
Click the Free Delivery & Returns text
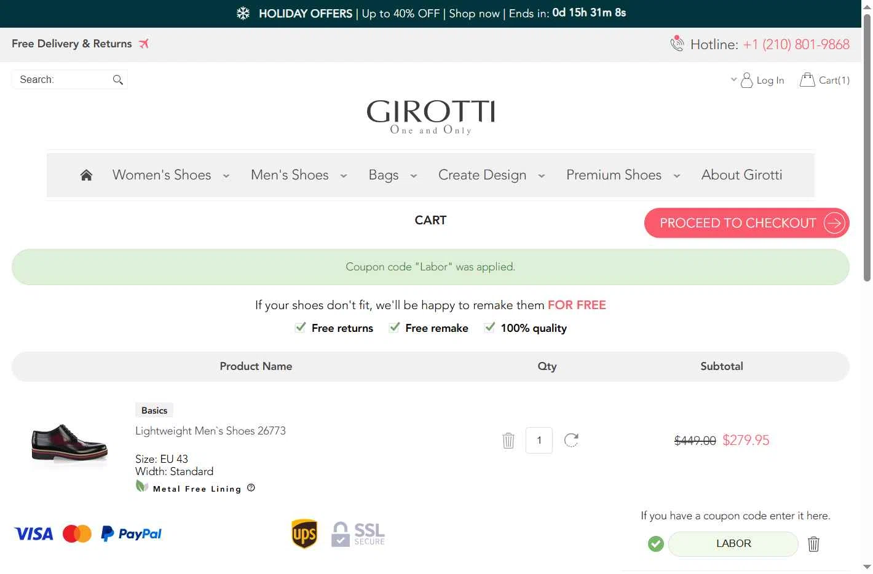click(x=72, y=44)
